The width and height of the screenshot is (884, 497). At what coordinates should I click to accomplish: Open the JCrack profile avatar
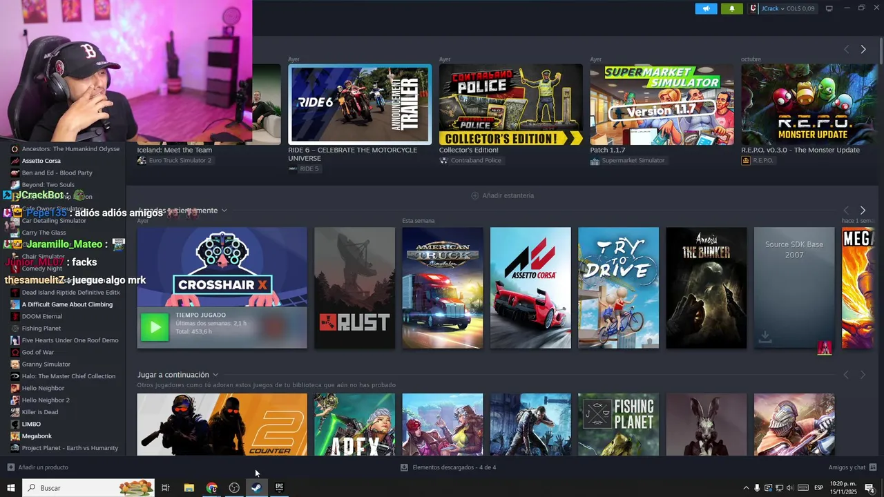(753, 8)
